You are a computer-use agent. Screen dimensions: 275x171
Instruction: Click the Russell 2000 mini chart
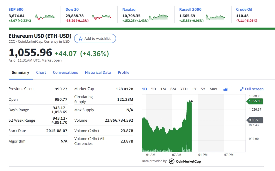(215, 17)
